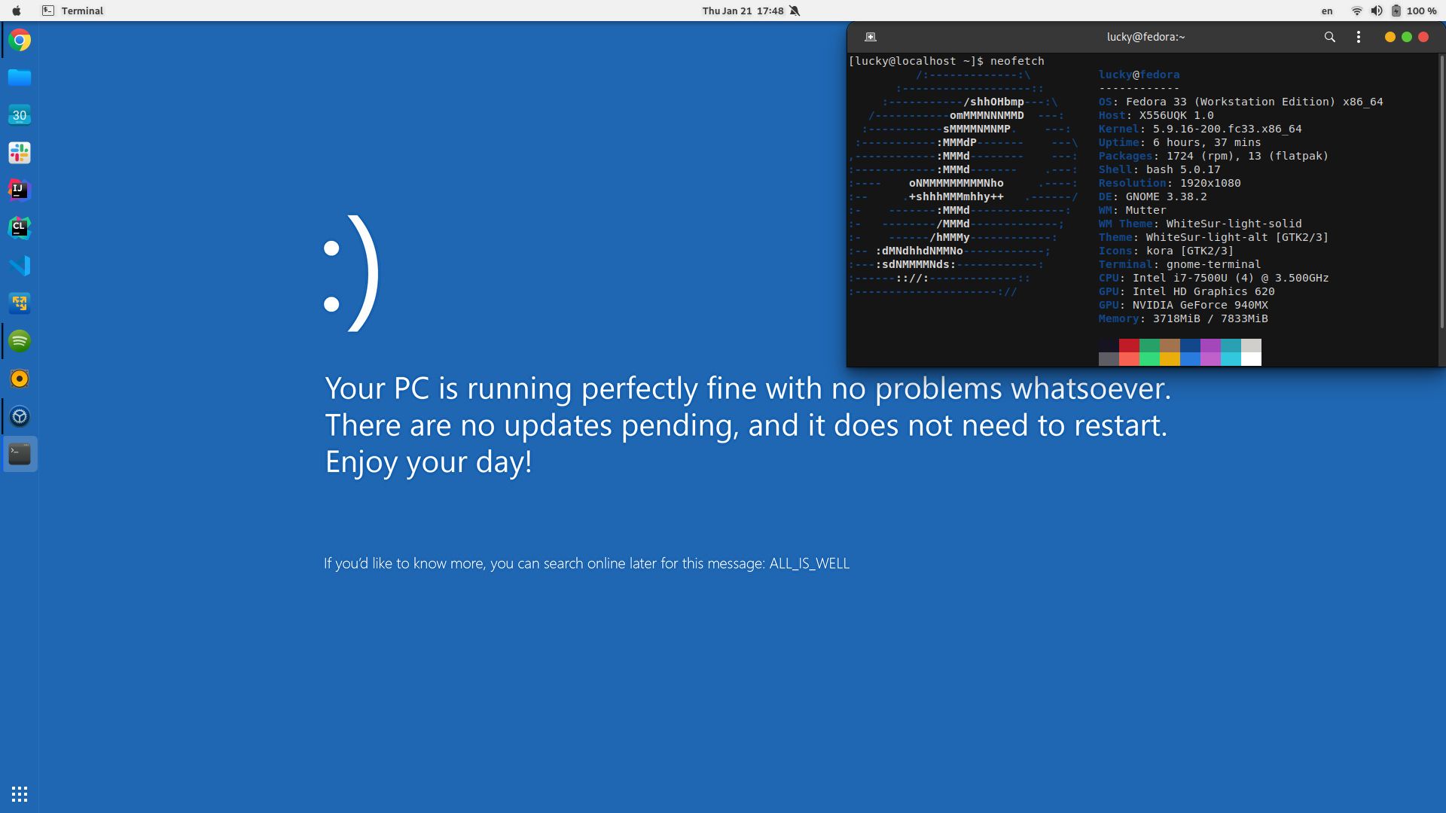
Task: Launch Google Chrome from the dock
Action: [x=20, y=41]
